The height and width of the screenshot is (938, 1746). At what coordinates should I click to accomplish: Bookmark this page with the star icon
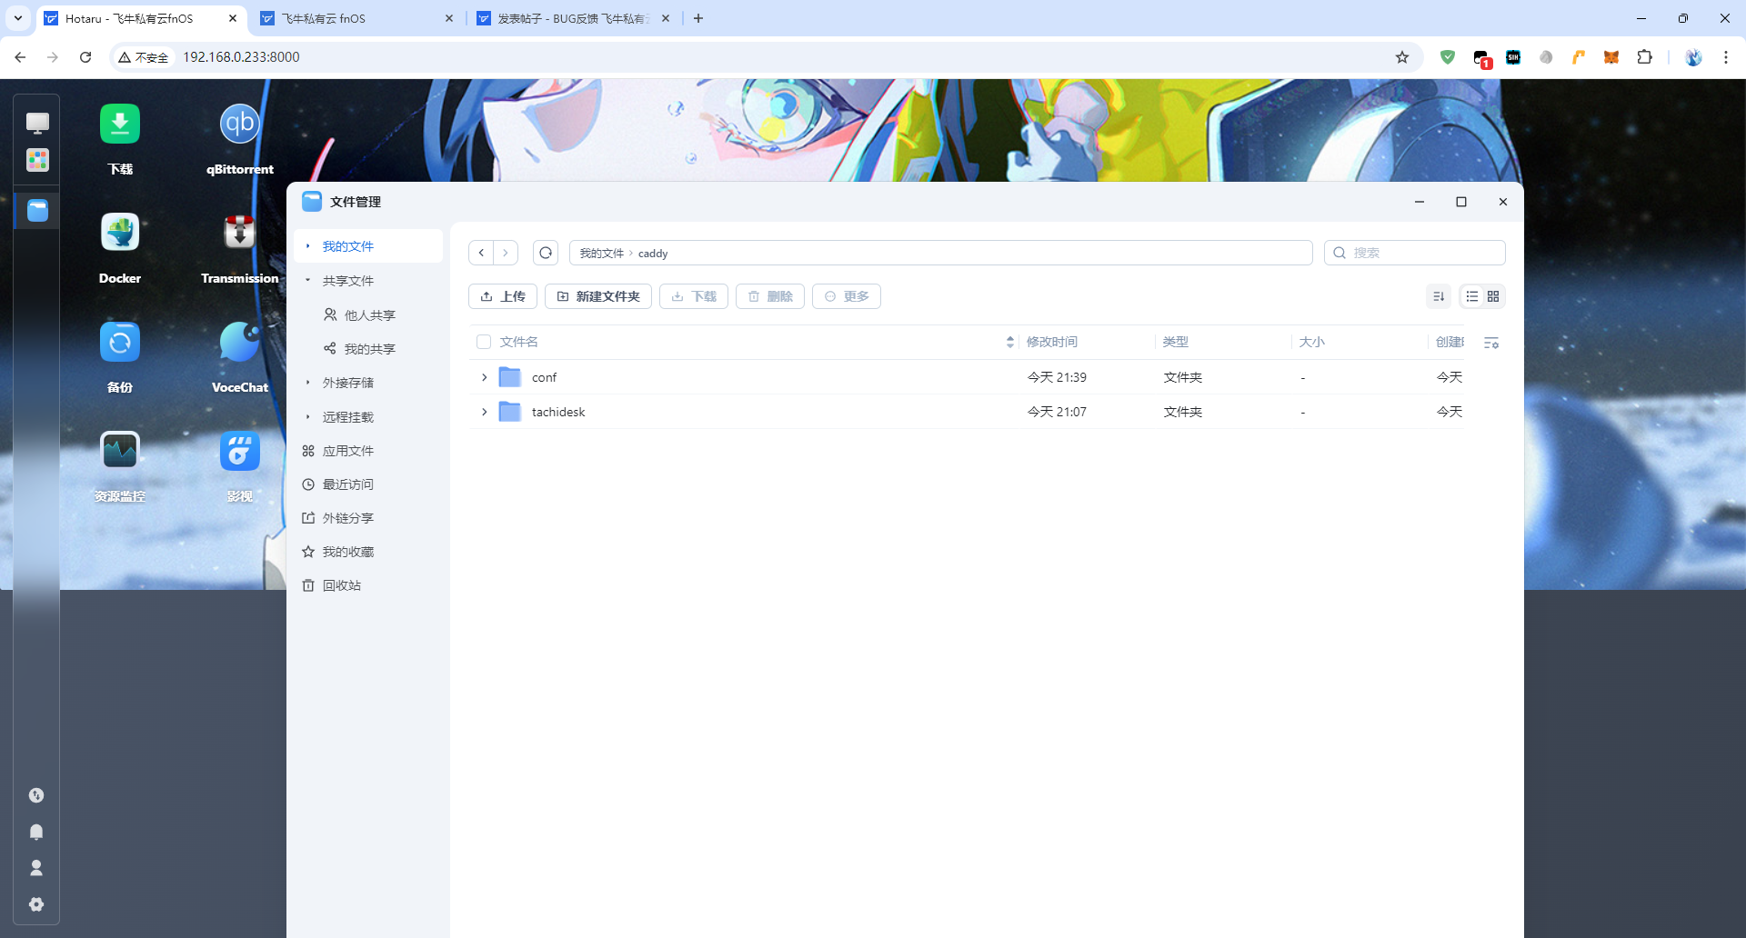coord(1402,57)
